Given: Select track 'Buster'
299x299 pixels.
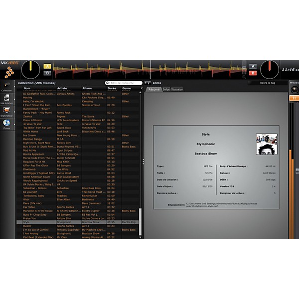Looking at the screenshot, I should pyautogui.click(x=78, y=226).
